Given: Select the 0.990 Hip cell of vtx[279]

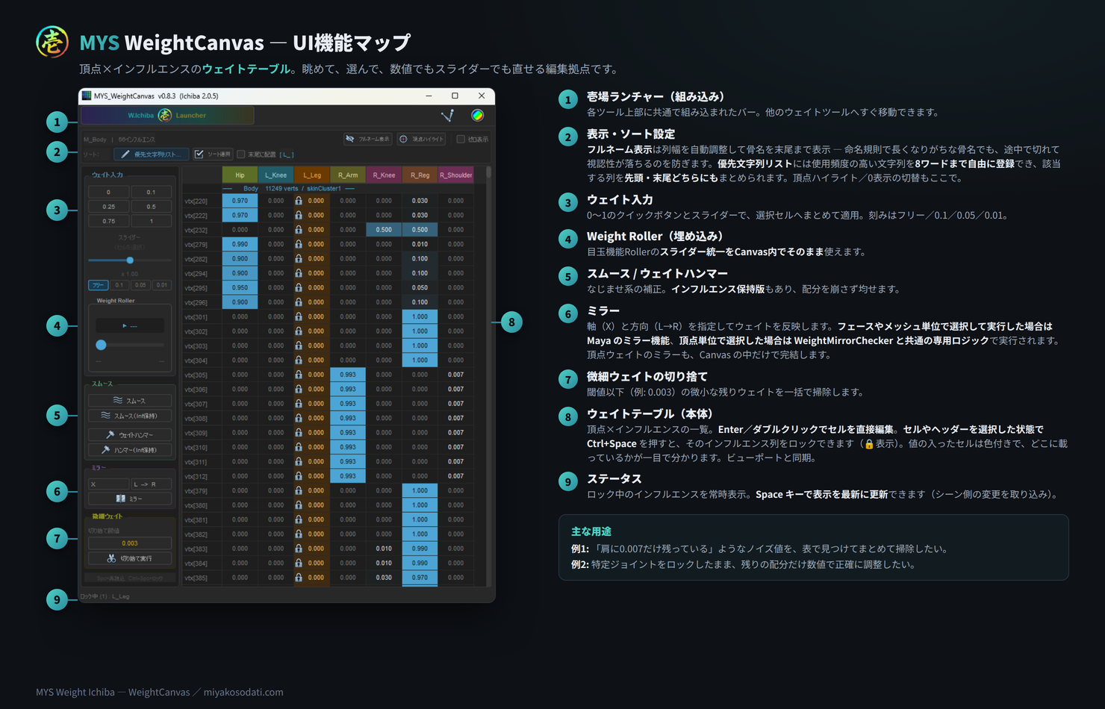Looking at the screenshot, I should click(240, 244).
